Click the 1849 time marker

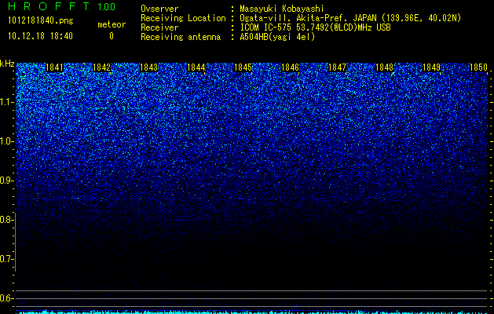431,68
